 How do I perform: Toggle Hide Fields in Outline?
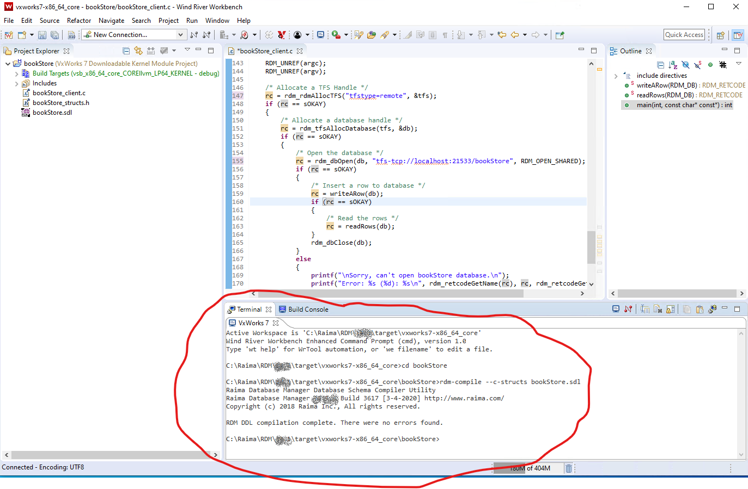click(x=685, y=65)
